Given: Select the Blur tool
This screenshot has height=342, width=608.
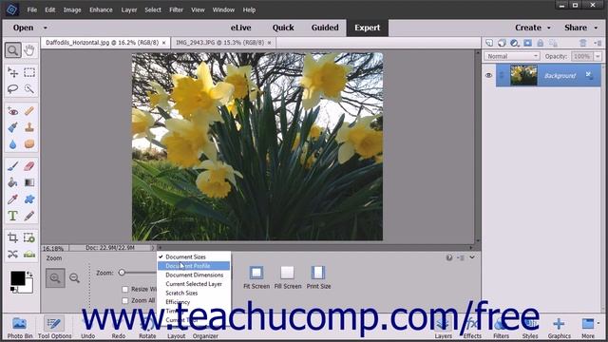Looking at the screenshot, I should pos(12,143).
